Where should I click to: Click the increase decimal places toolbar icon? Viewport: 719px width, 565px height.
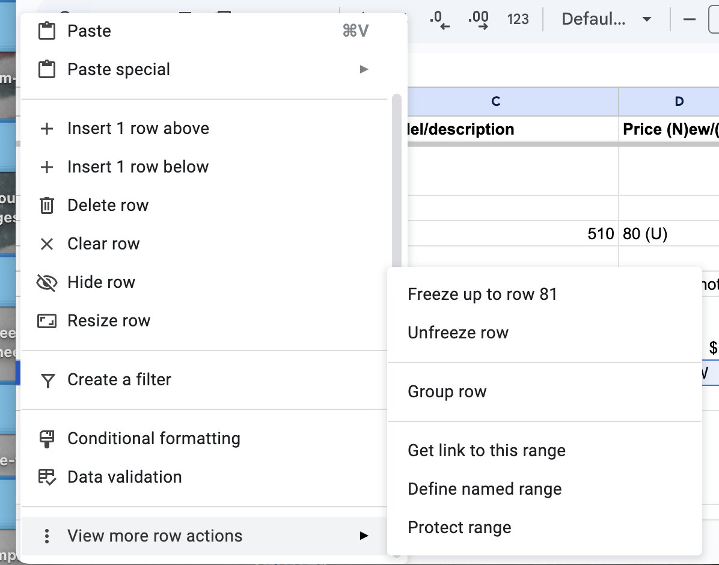(479, 19)
